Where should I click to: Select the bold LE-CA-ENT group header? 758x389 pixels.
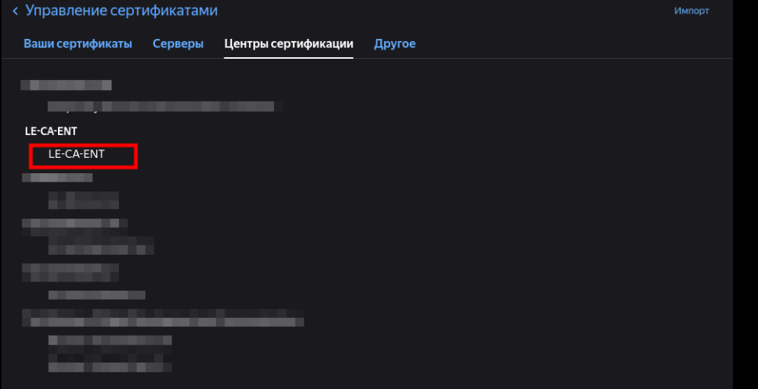(51, 131)
